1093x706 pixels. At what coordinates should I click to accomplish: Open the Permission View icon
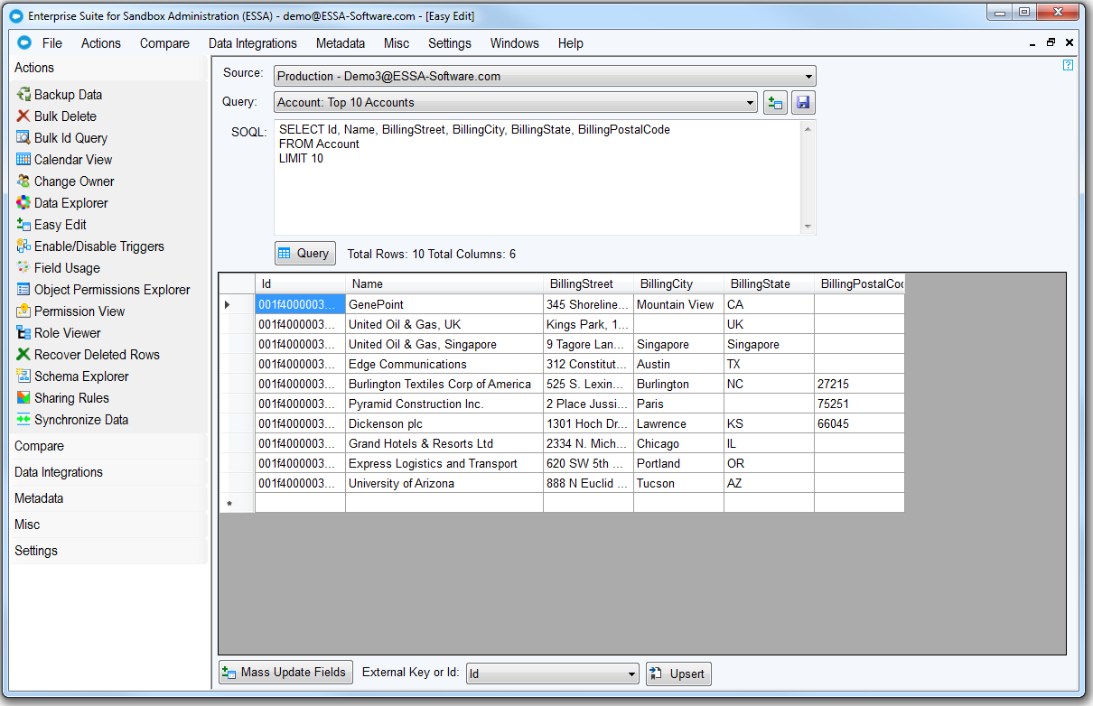pyautogui.click(x=23, y=311)
